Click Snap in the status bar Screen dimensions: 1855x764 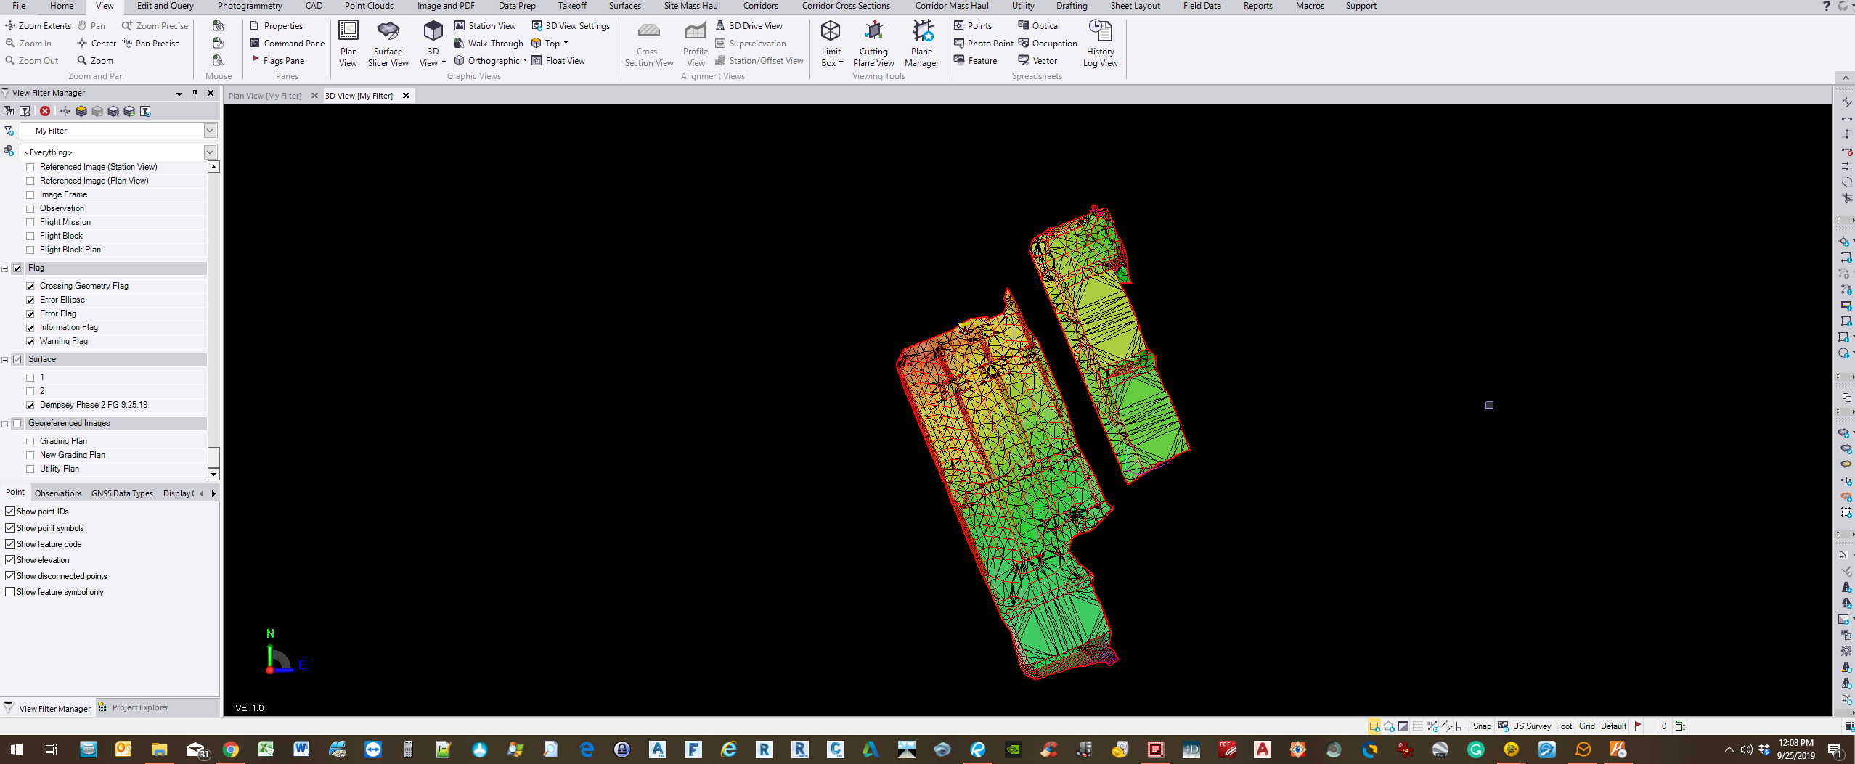[1482, 726]
